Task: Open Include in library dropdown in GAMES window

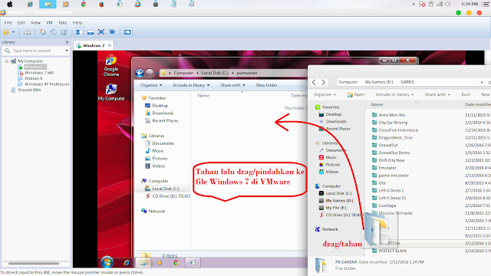Action: pos(394,94)
